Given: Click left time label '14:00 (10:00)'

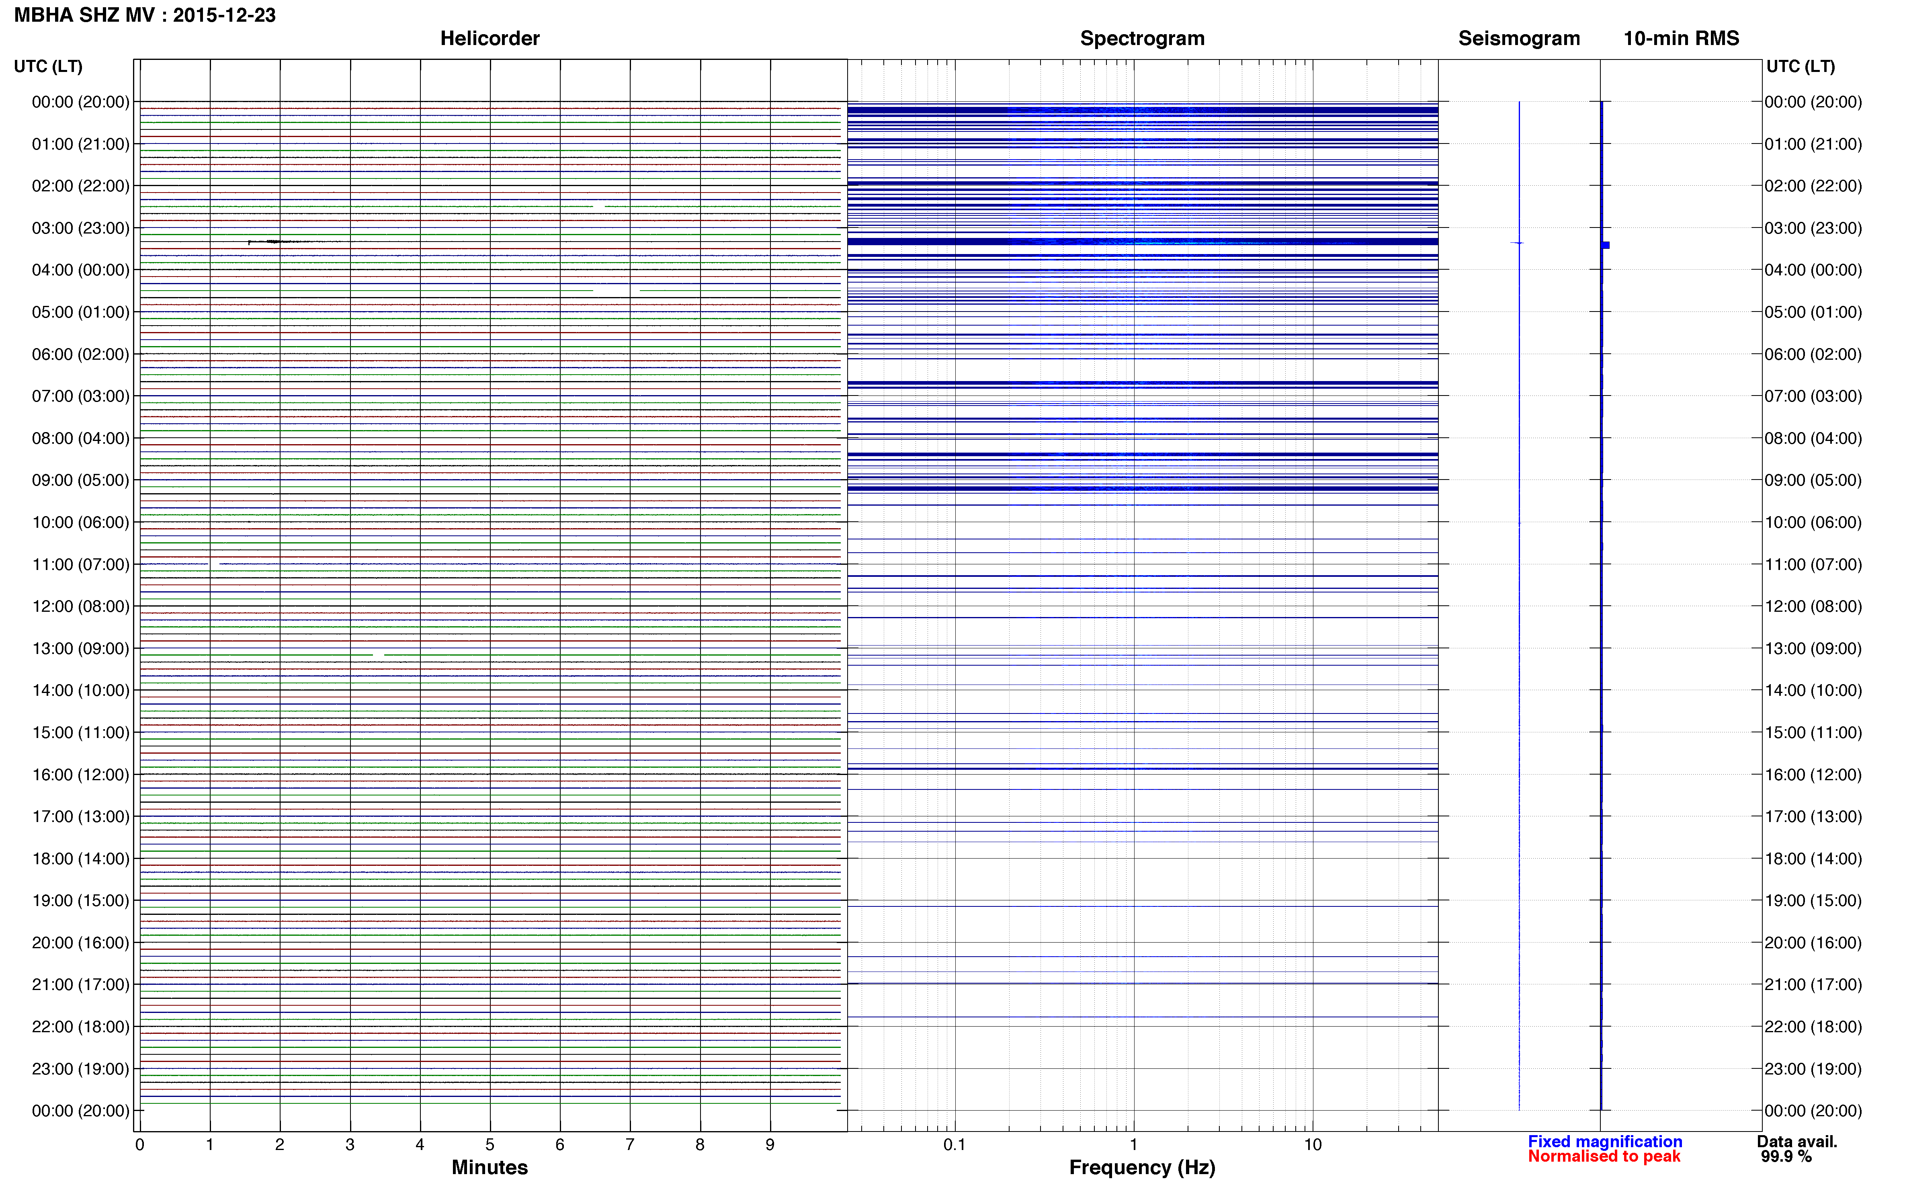Looking at the screenshot, I should [80, 690].
